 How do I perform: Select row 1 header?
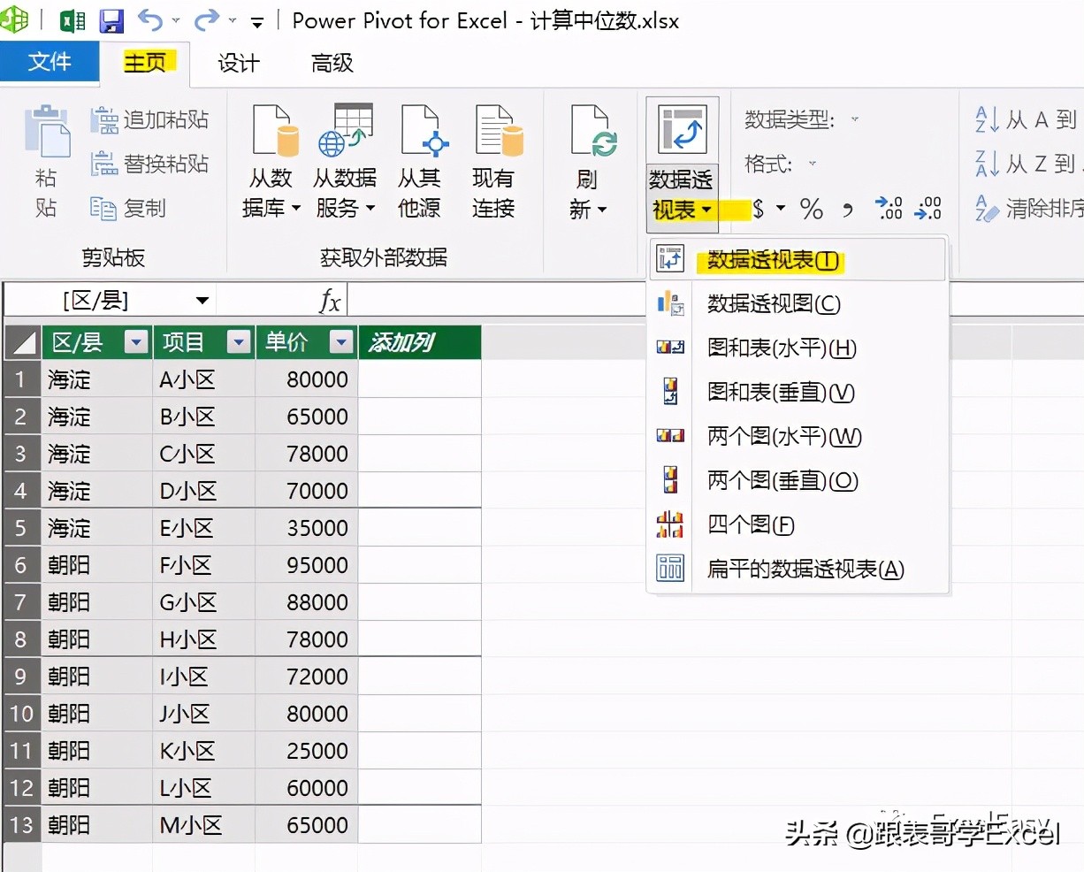(22, 379)
